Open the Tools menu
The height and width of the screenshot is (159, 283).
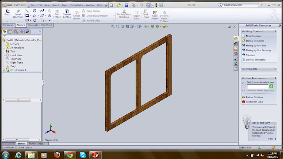pyautogui.click(x=65, y=5)
